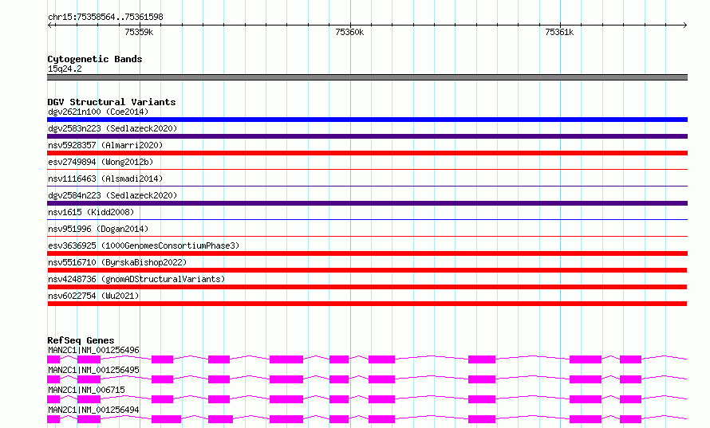This screenshot has height=428, width=710.
Task: Open variant nsv951996 (Dogan2014) label
Action: [98, 229]
